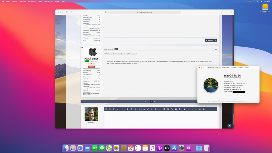Click the heading H icon in the editor
The height and width of the screenshot is (153, 272).
coord(123,109)
